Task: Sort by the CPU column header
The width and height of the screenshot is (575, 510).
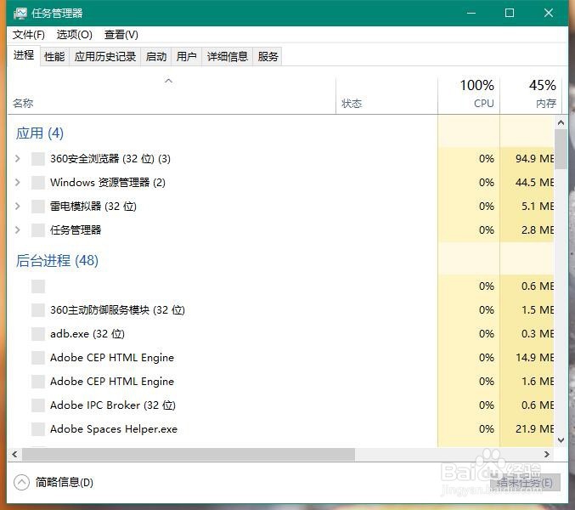Action: 469,95
